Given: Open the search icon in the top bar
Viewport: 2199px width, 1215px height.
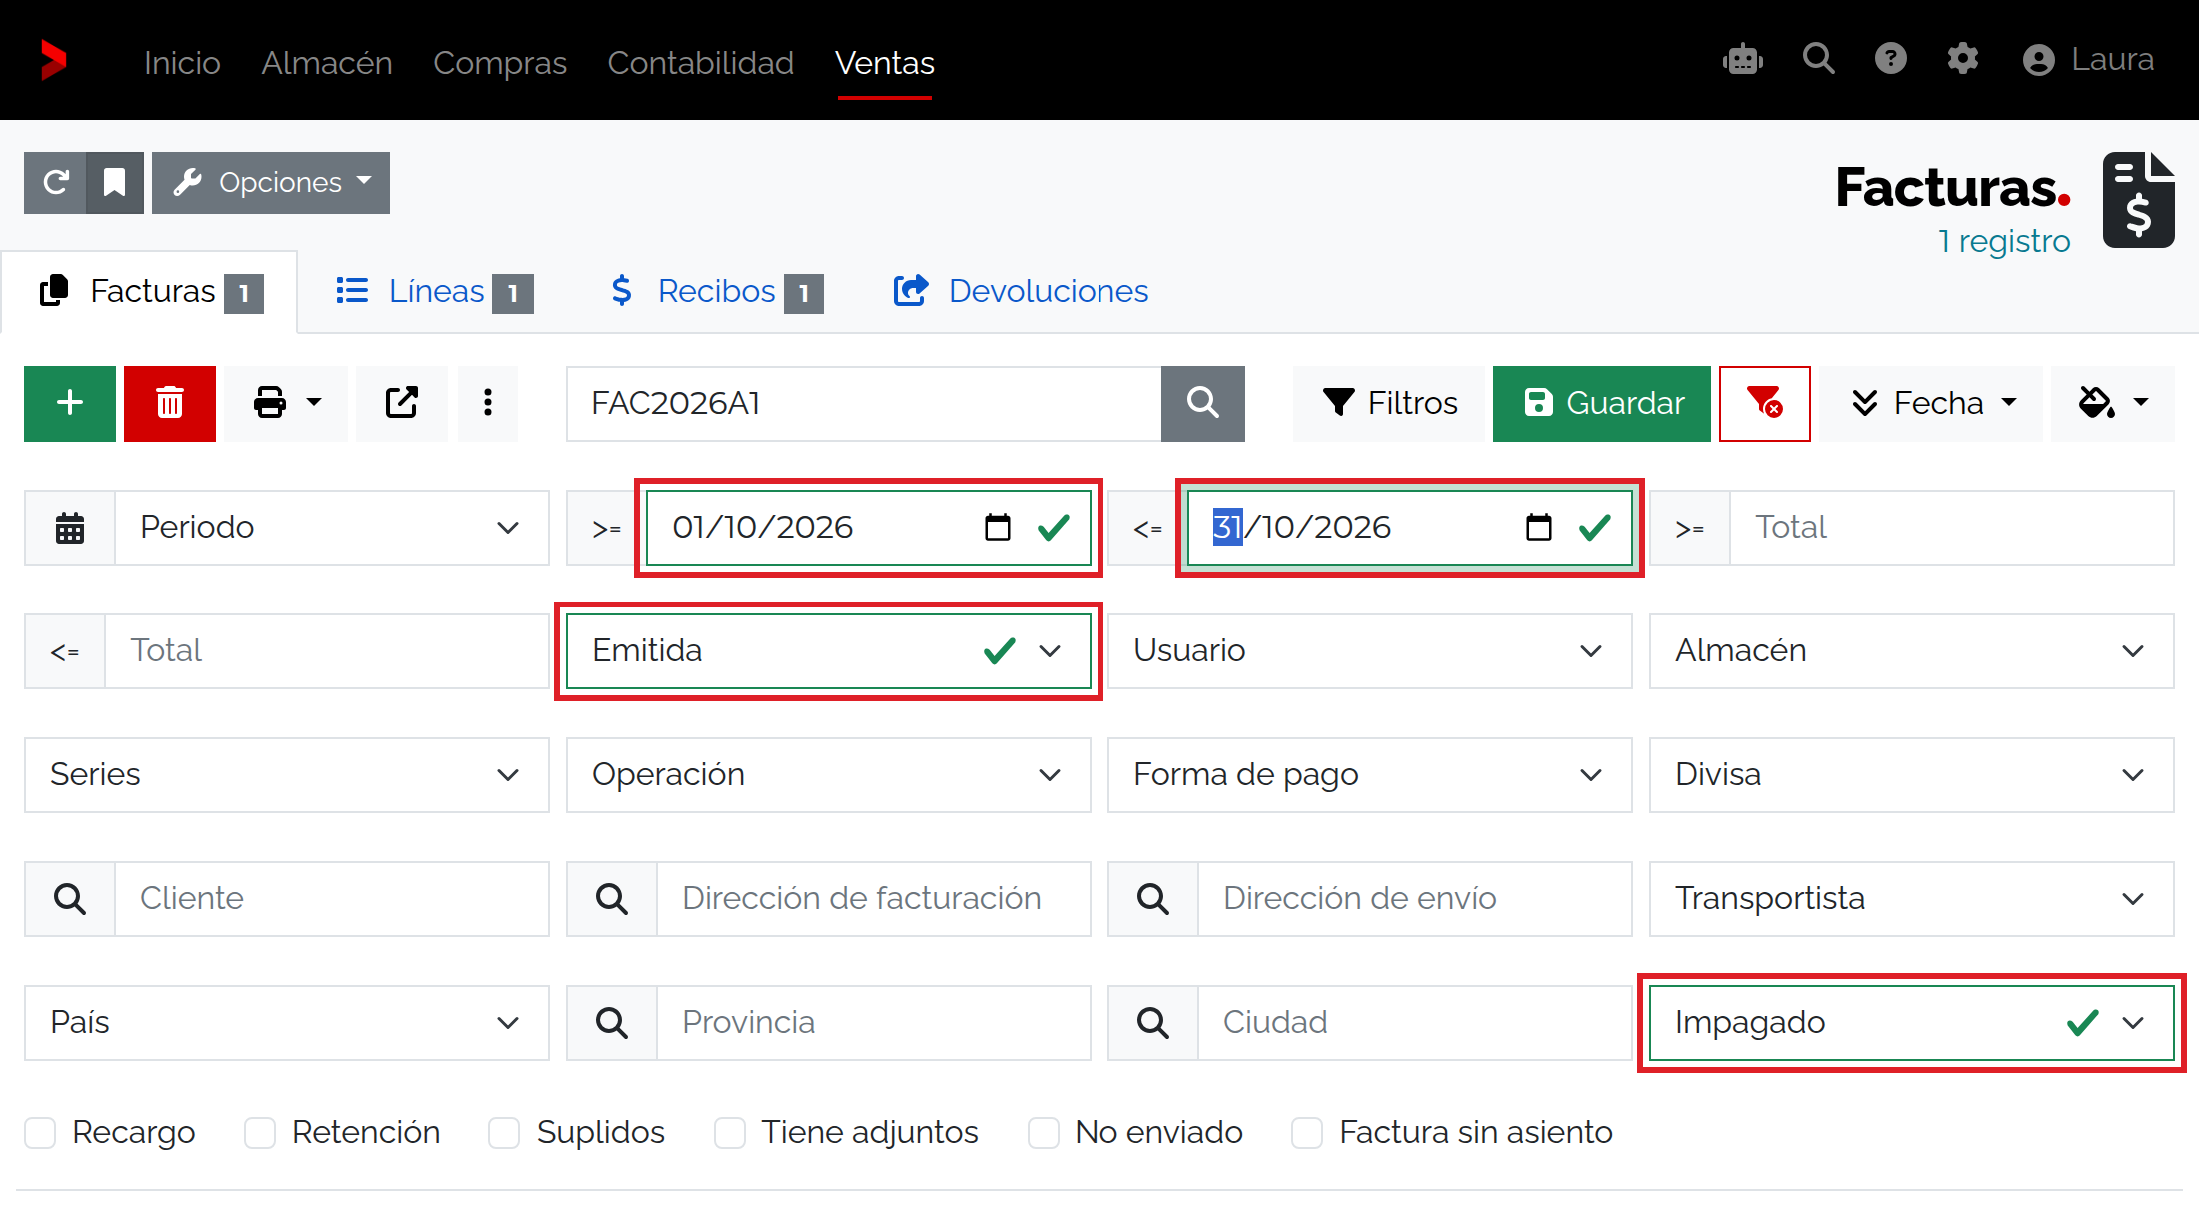Looking at the screenshot, I should tap(1818, 59).
